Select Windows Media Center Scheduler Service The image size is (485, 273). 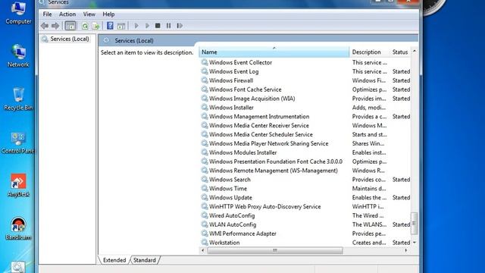(x=261, y=134)
